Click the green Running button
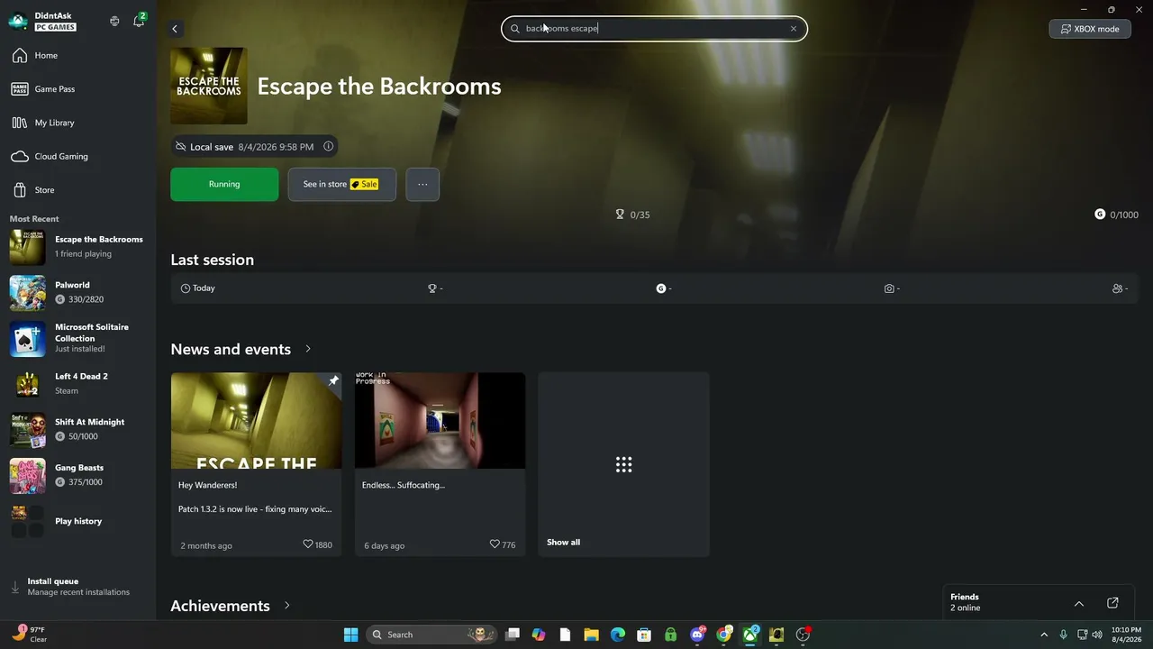The width and height of the screenshot is (1153, 649). pos(224,184)
